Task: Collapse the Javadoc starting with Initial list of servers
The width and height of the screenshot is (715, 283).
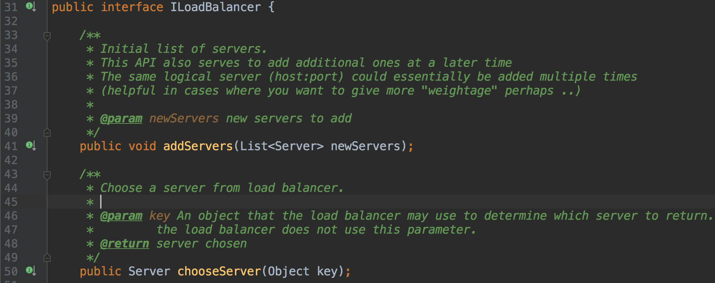Action: (47, 35)
